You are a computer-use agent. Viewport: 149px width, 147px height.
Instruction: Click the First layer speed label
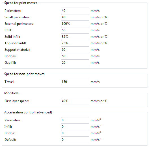17,101
